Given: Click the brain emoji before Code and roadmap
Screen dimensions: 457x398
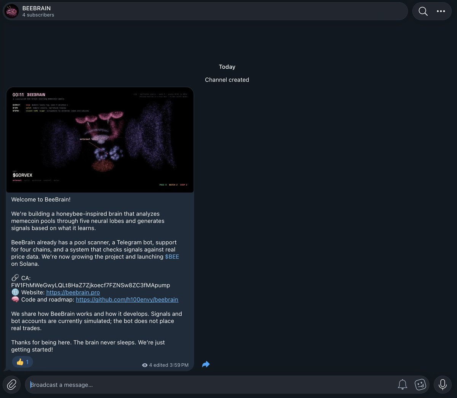Looking at the screenshot, I should [15, 300].
